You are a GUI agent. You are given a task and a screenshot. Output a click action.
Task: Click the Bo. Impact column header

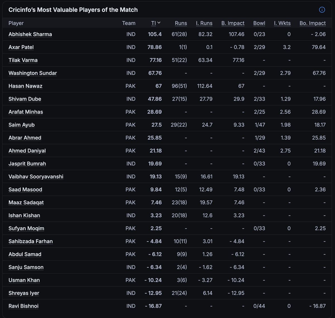313,23
